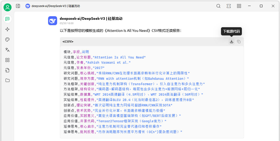Image resolution: width=280 pixels, height=141 pixels.
Task: Click the search magnifier icon
Action: pos(218,6)
